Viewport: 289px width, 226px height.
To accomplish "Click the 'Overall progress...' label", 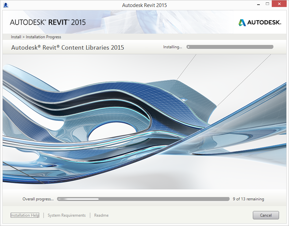I will pos(38,199).
